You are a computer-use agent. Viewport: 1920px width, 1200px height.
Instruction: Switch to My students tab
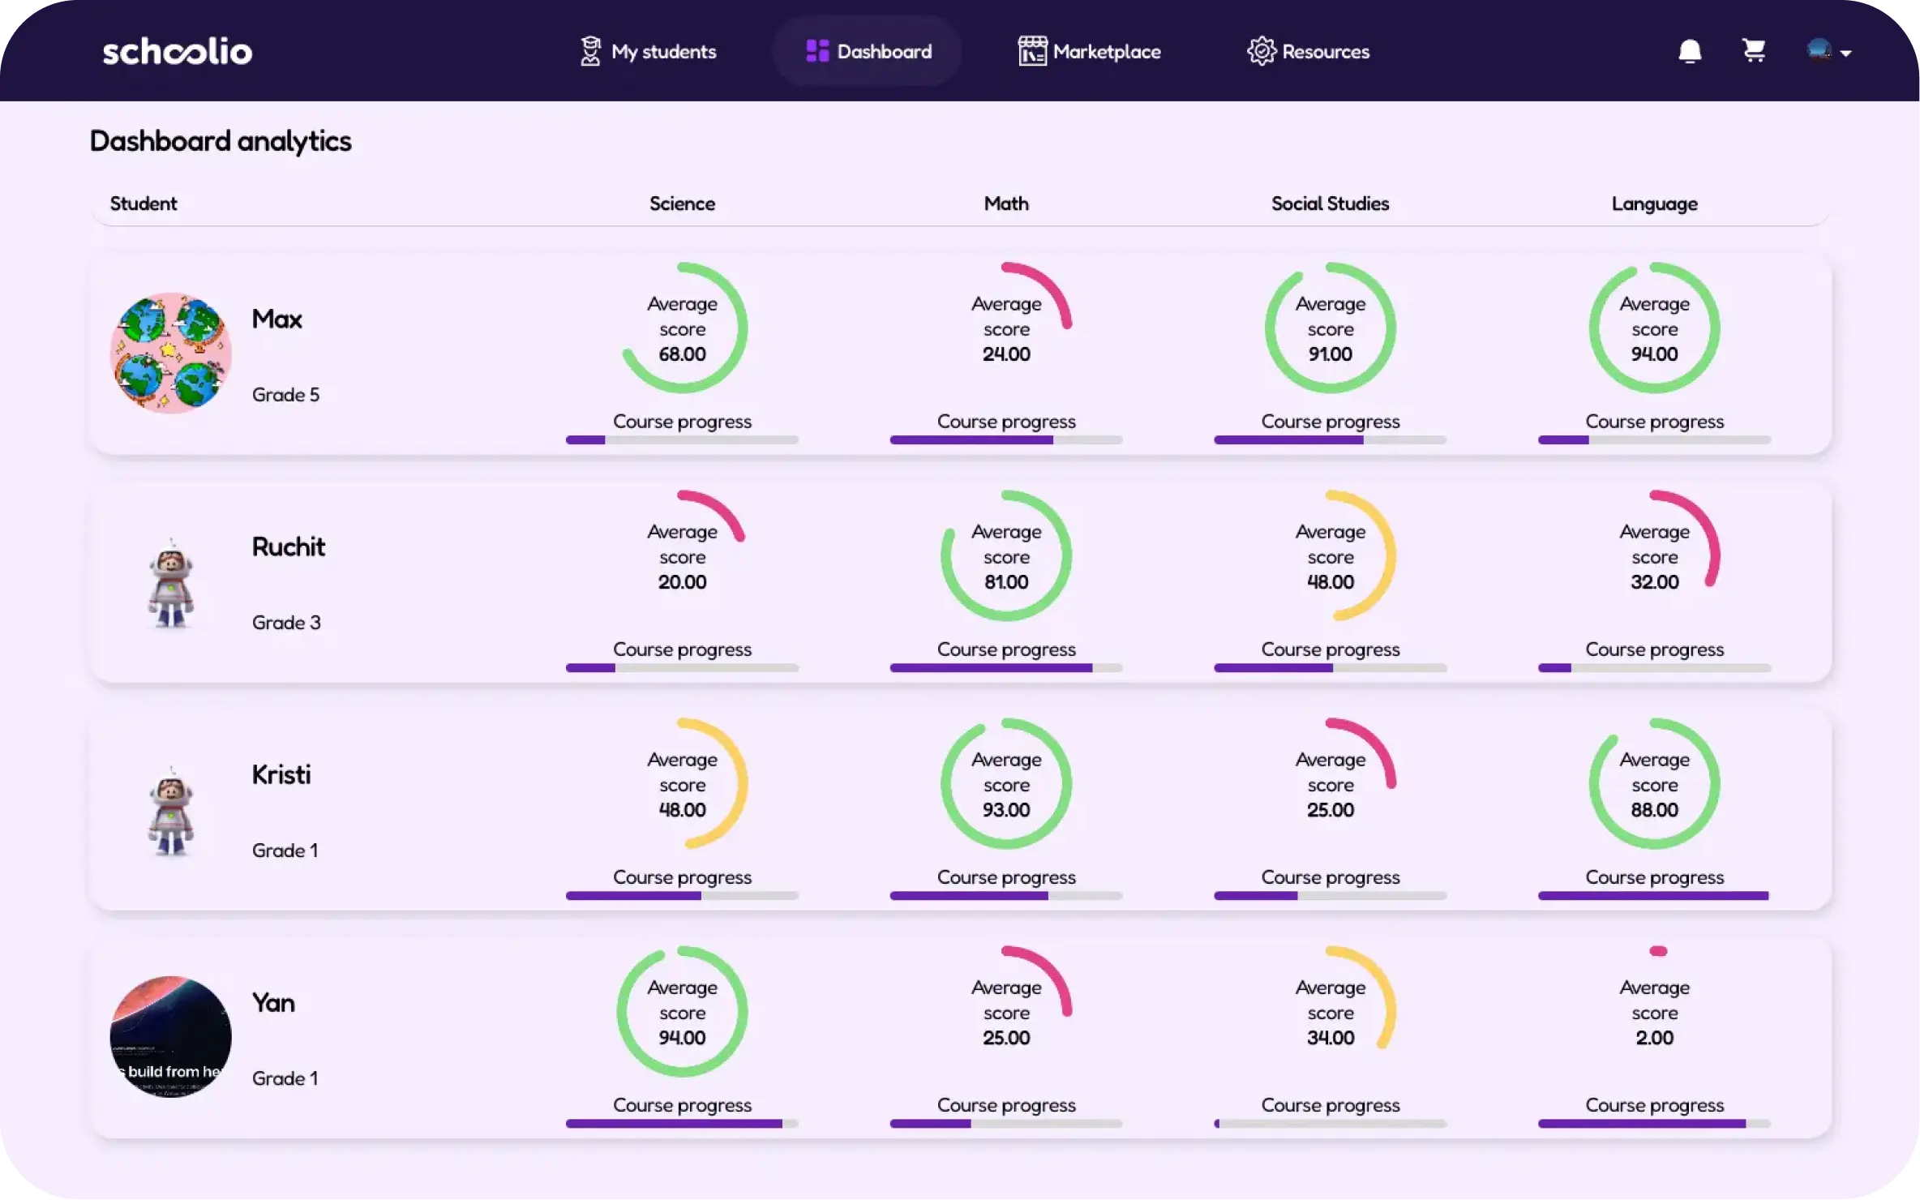coord(663,52)
